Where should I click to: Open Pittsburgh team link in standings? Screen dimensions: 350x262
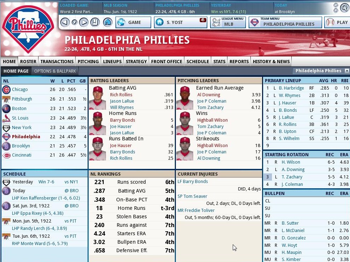[x=22, y=99]
